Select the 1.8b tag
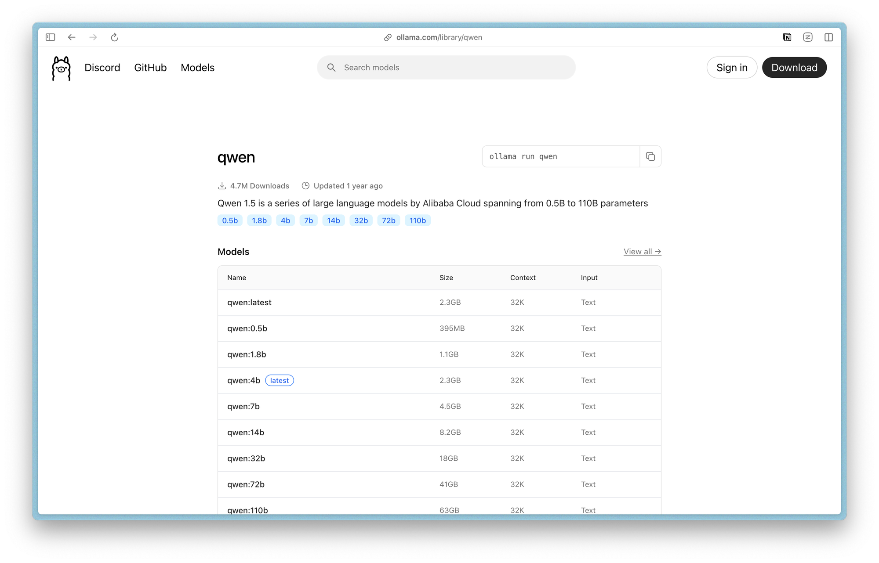 [x=259, y=220]
